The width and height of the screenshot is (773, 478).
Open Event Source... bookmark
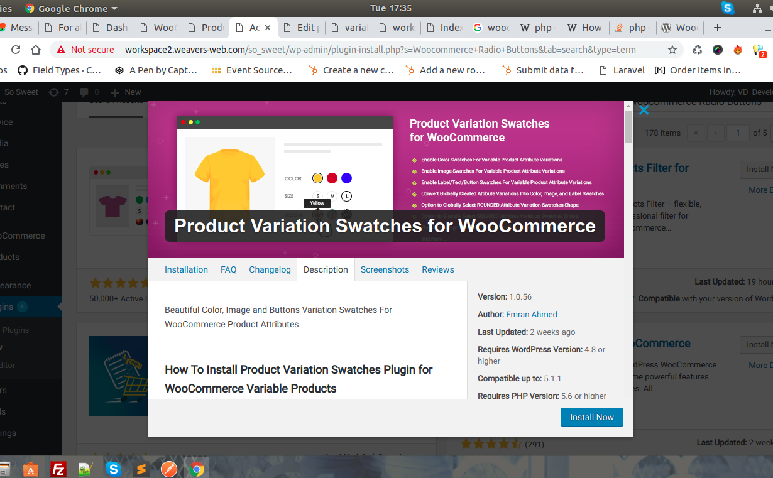(x=252, y=70)
